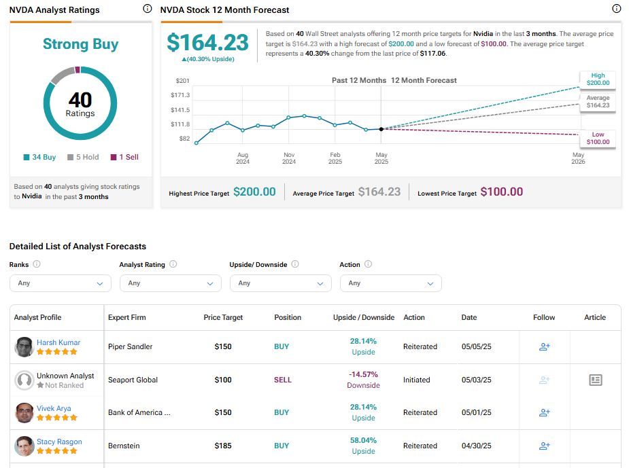Click info icon next to Ranks filter
629x468 pixels.
coord(37,264)
